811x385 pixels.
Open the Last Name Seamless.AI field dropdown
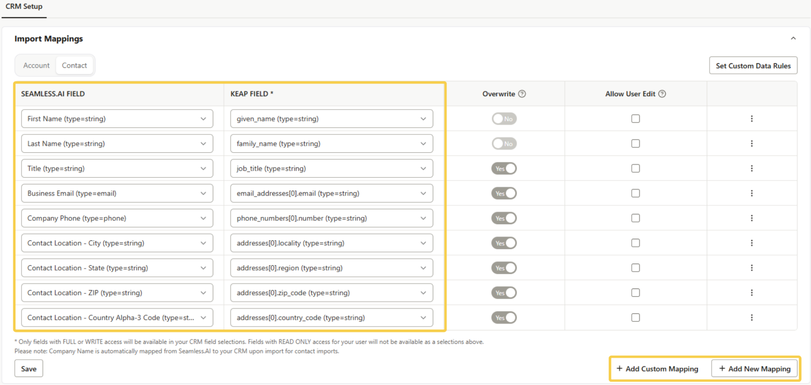click(117, 143)
